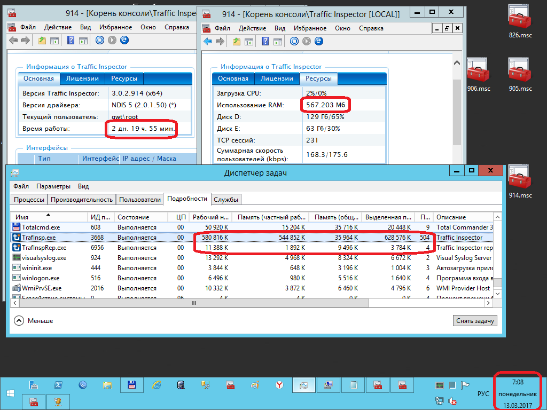Screen dimensions: 547x410
Task: Open the 826.msc desktop icon
Action: [x=520, y=21]
